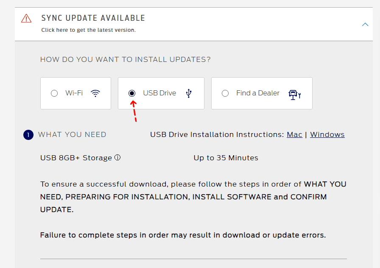380x268 pixels.
Task: Select the Find a Dealer radio button
Action: 225,93
